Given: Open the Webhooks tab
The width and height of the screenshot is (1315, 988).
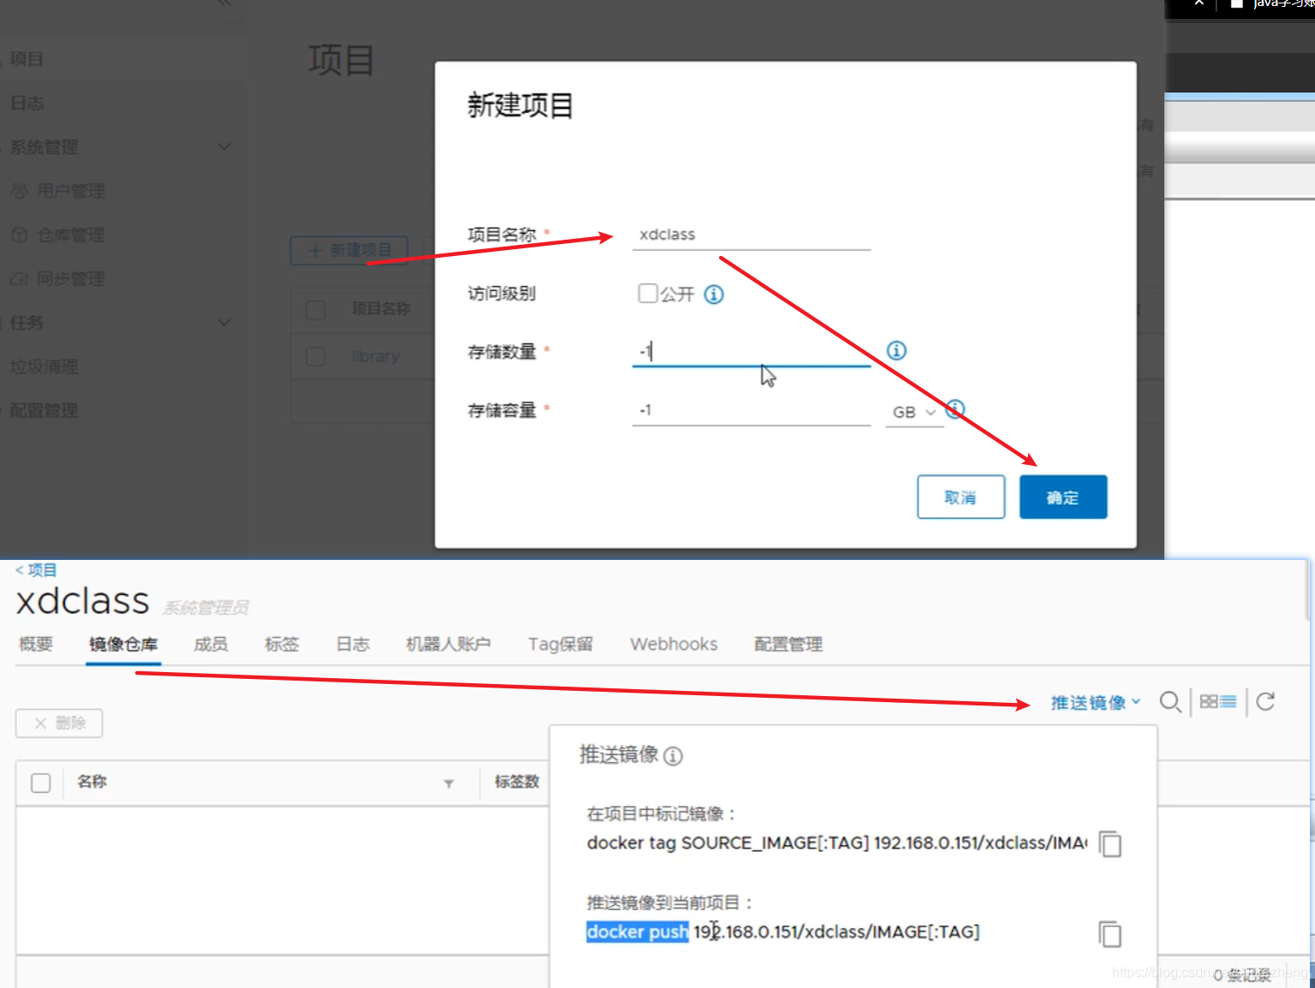Looking at the screenshot, I should (673, 644).
